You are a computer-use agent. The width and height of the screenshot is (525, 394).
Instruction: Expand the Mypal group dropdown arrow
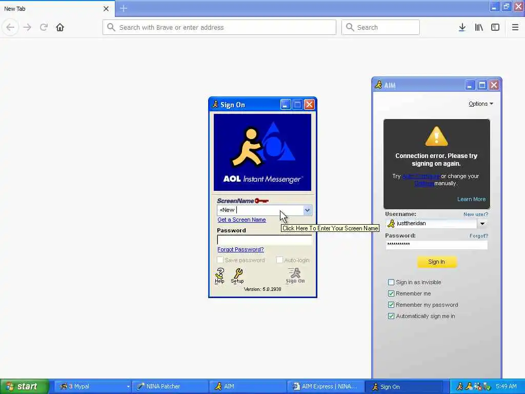[x=128, y=387]
